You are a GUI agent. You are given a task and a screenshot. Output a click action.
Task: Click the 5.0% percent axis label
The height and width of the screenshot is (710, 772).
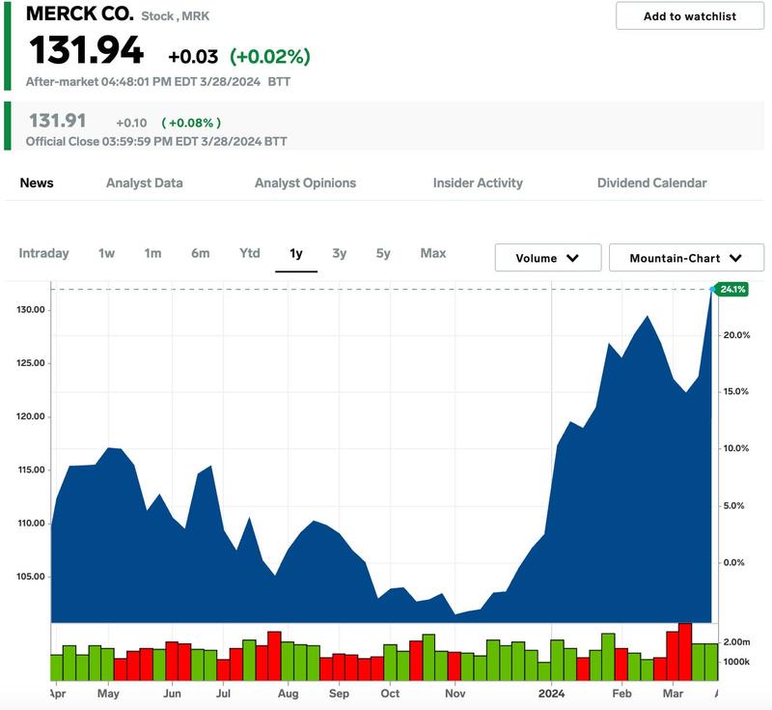click(733, 505)
